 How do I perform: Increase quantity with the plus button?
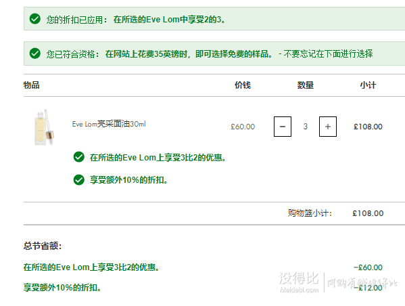tap(328, 127)
